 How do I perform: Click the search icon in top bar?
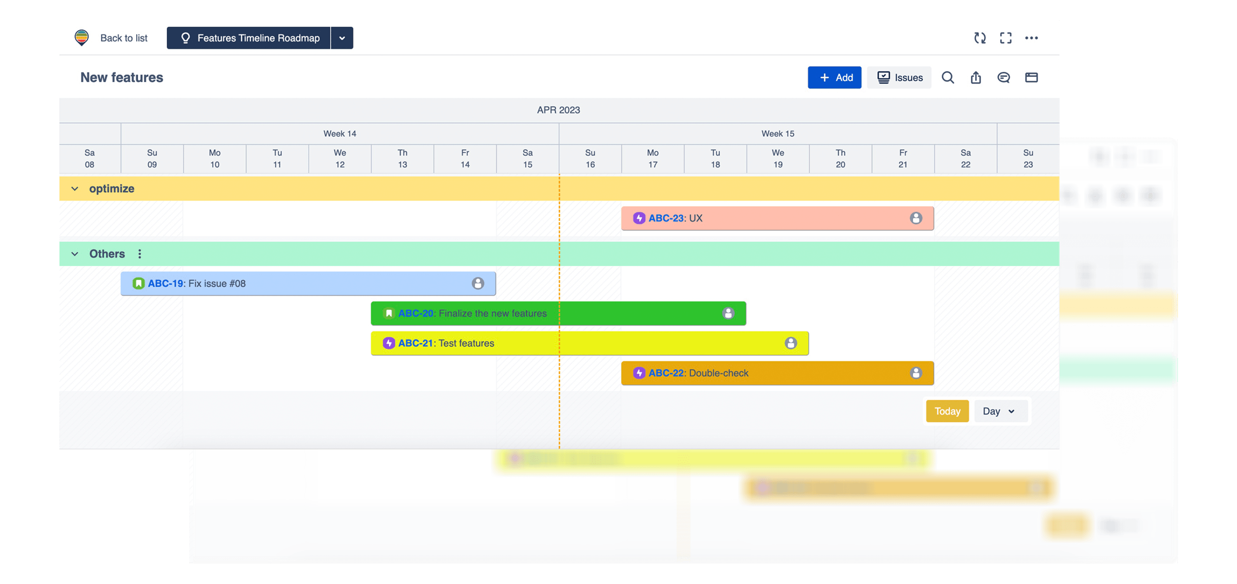coord(948,77)
